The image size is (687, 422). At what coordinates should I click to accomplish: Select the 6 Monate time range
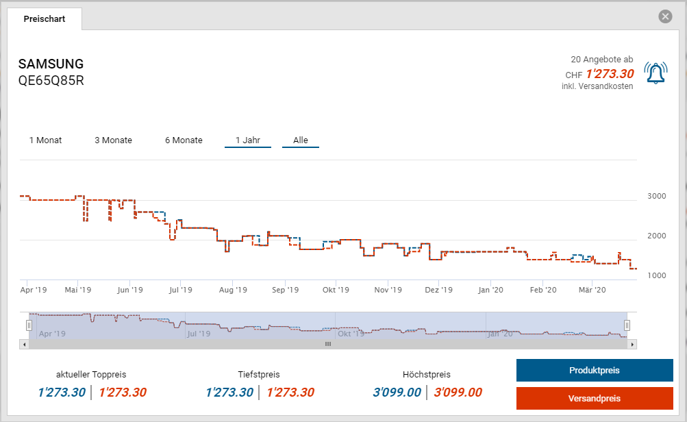tap(184, 140)
